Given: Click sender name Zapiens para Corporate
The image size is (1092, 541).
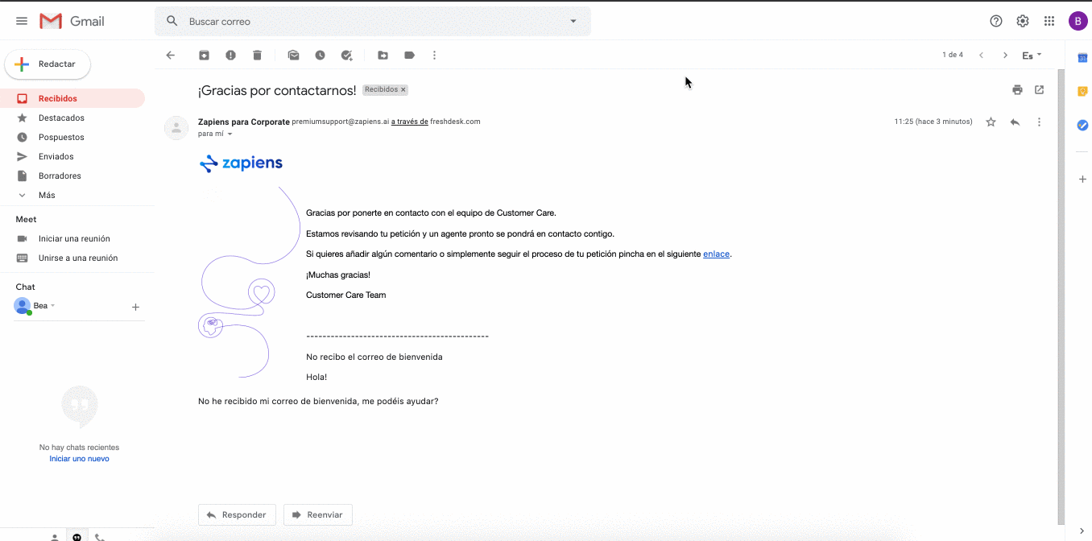Looking at the screenshot, I should pos(243,122).
